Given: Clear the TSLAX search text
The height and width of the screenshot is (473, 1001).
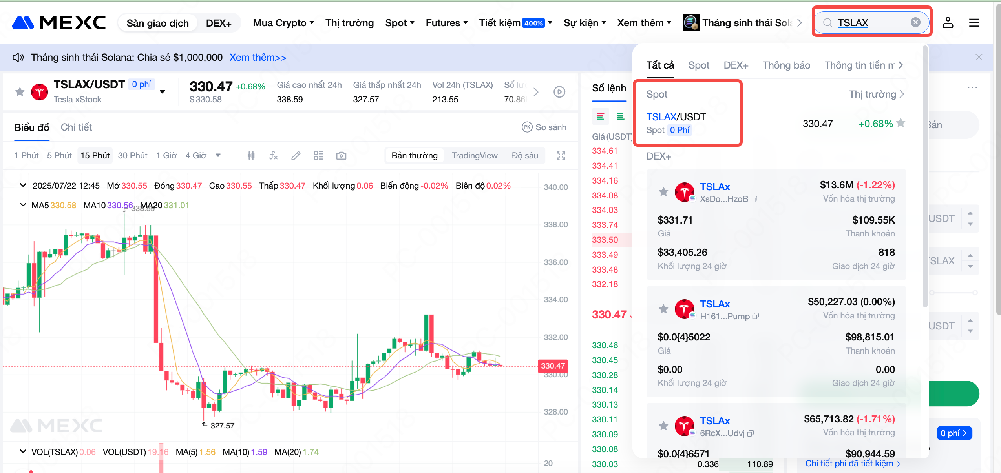Looking at the screenshot, I should (915, 22).
